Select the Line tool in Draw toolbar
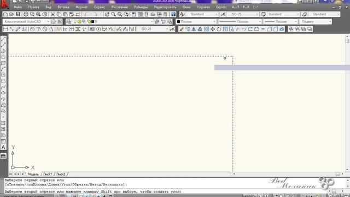Screen dimensions: 350x197 3,39
